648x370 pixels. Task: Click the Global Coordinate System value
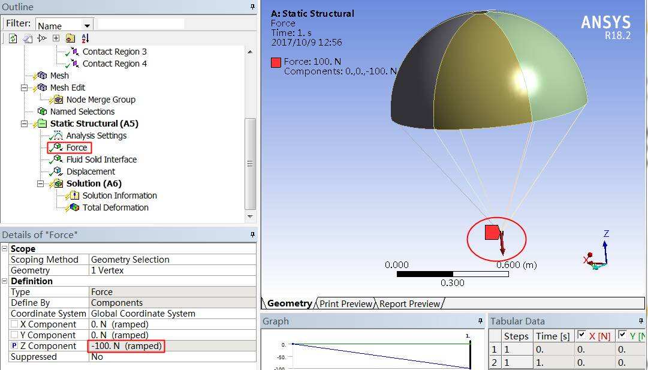click(173, 314)
